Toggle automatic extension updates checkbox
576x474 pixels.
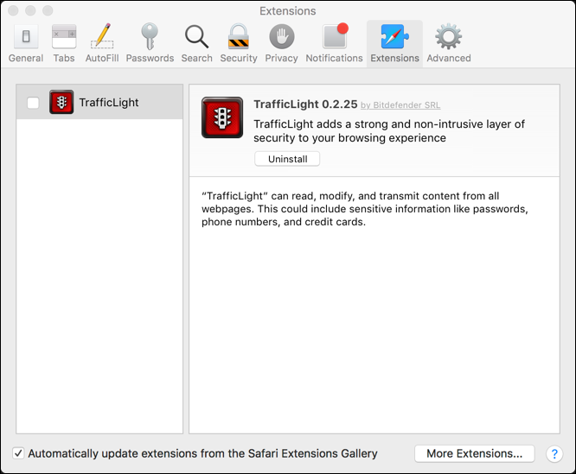click(18, 453)
